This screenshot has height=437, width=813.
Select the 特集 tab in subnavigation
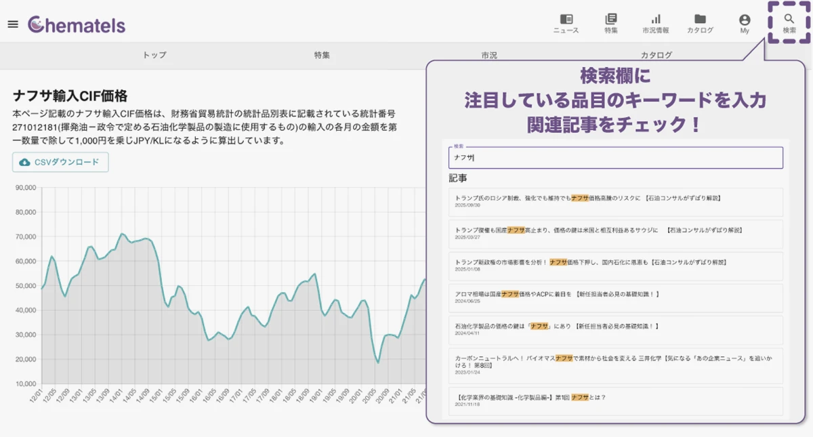322,56
